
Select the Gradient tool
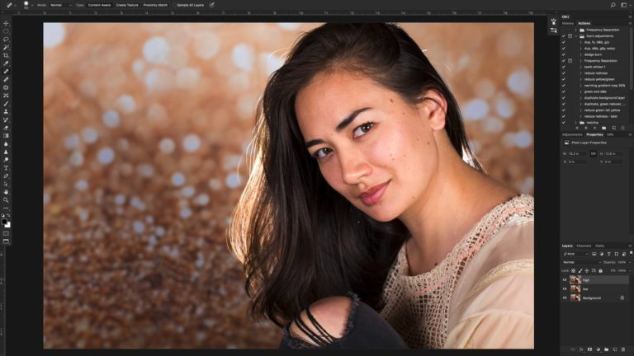[6, 136]
